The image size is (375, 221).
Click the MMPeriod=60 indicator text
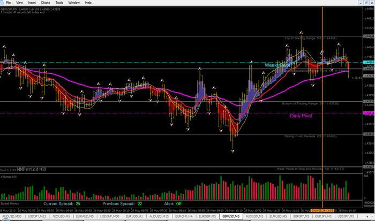coord(32,170)
